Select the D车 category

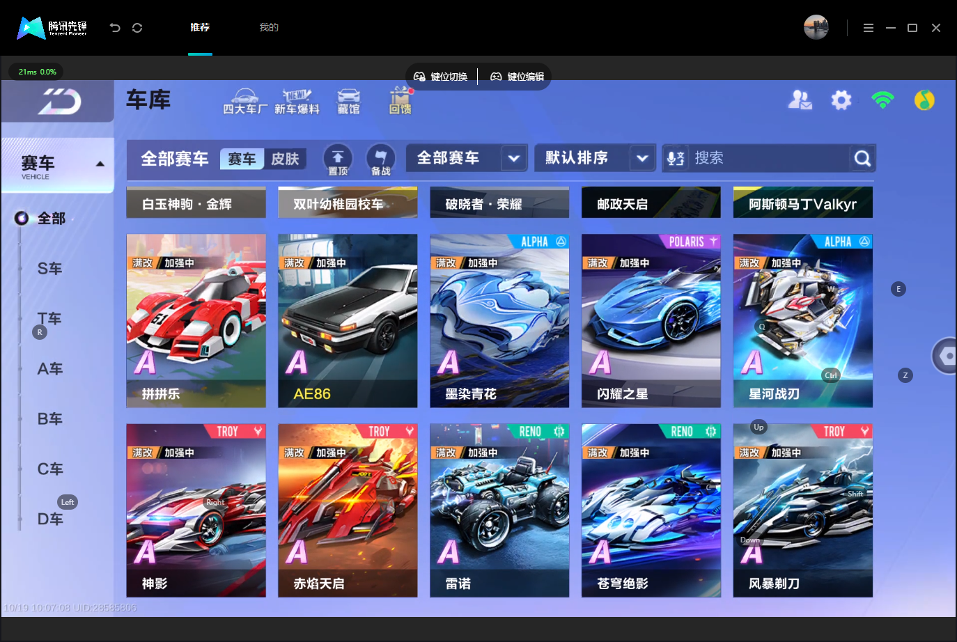pos(49,519)
